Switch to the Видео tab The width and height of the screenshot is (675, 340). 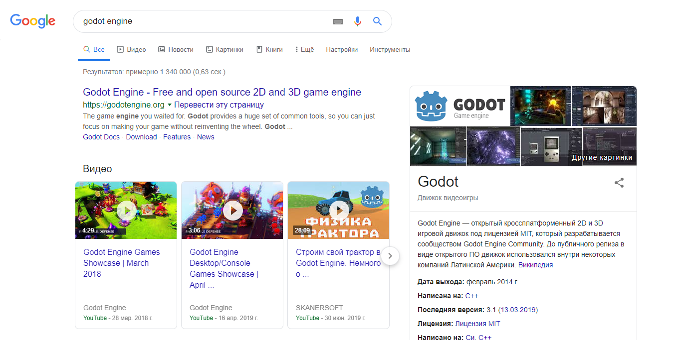point(131,49)
